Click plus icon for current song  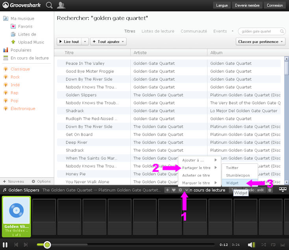click(167, 190)
